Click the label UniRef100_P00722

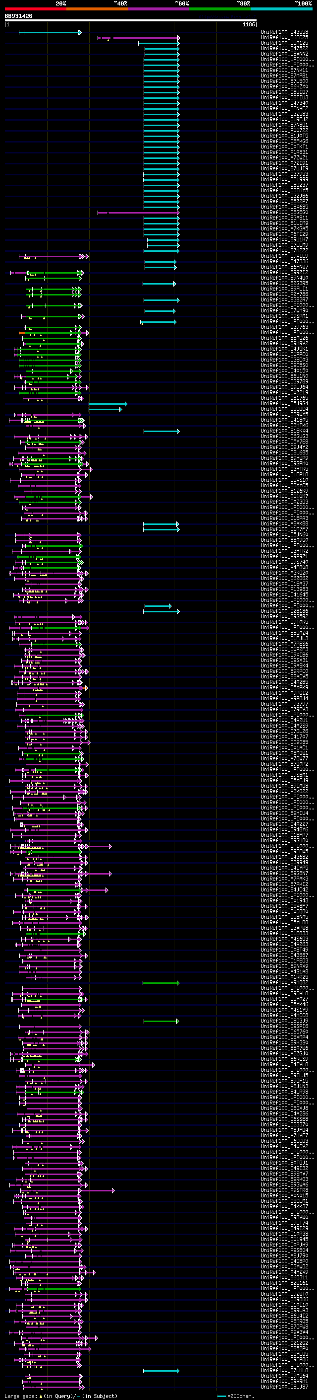[x=284, y=131]
